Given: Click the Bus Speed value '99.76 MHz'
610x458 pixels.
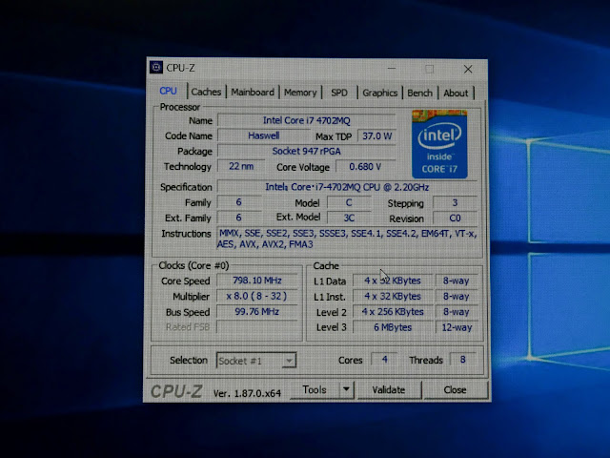Looking at the screenshot, I should point(257,312).
